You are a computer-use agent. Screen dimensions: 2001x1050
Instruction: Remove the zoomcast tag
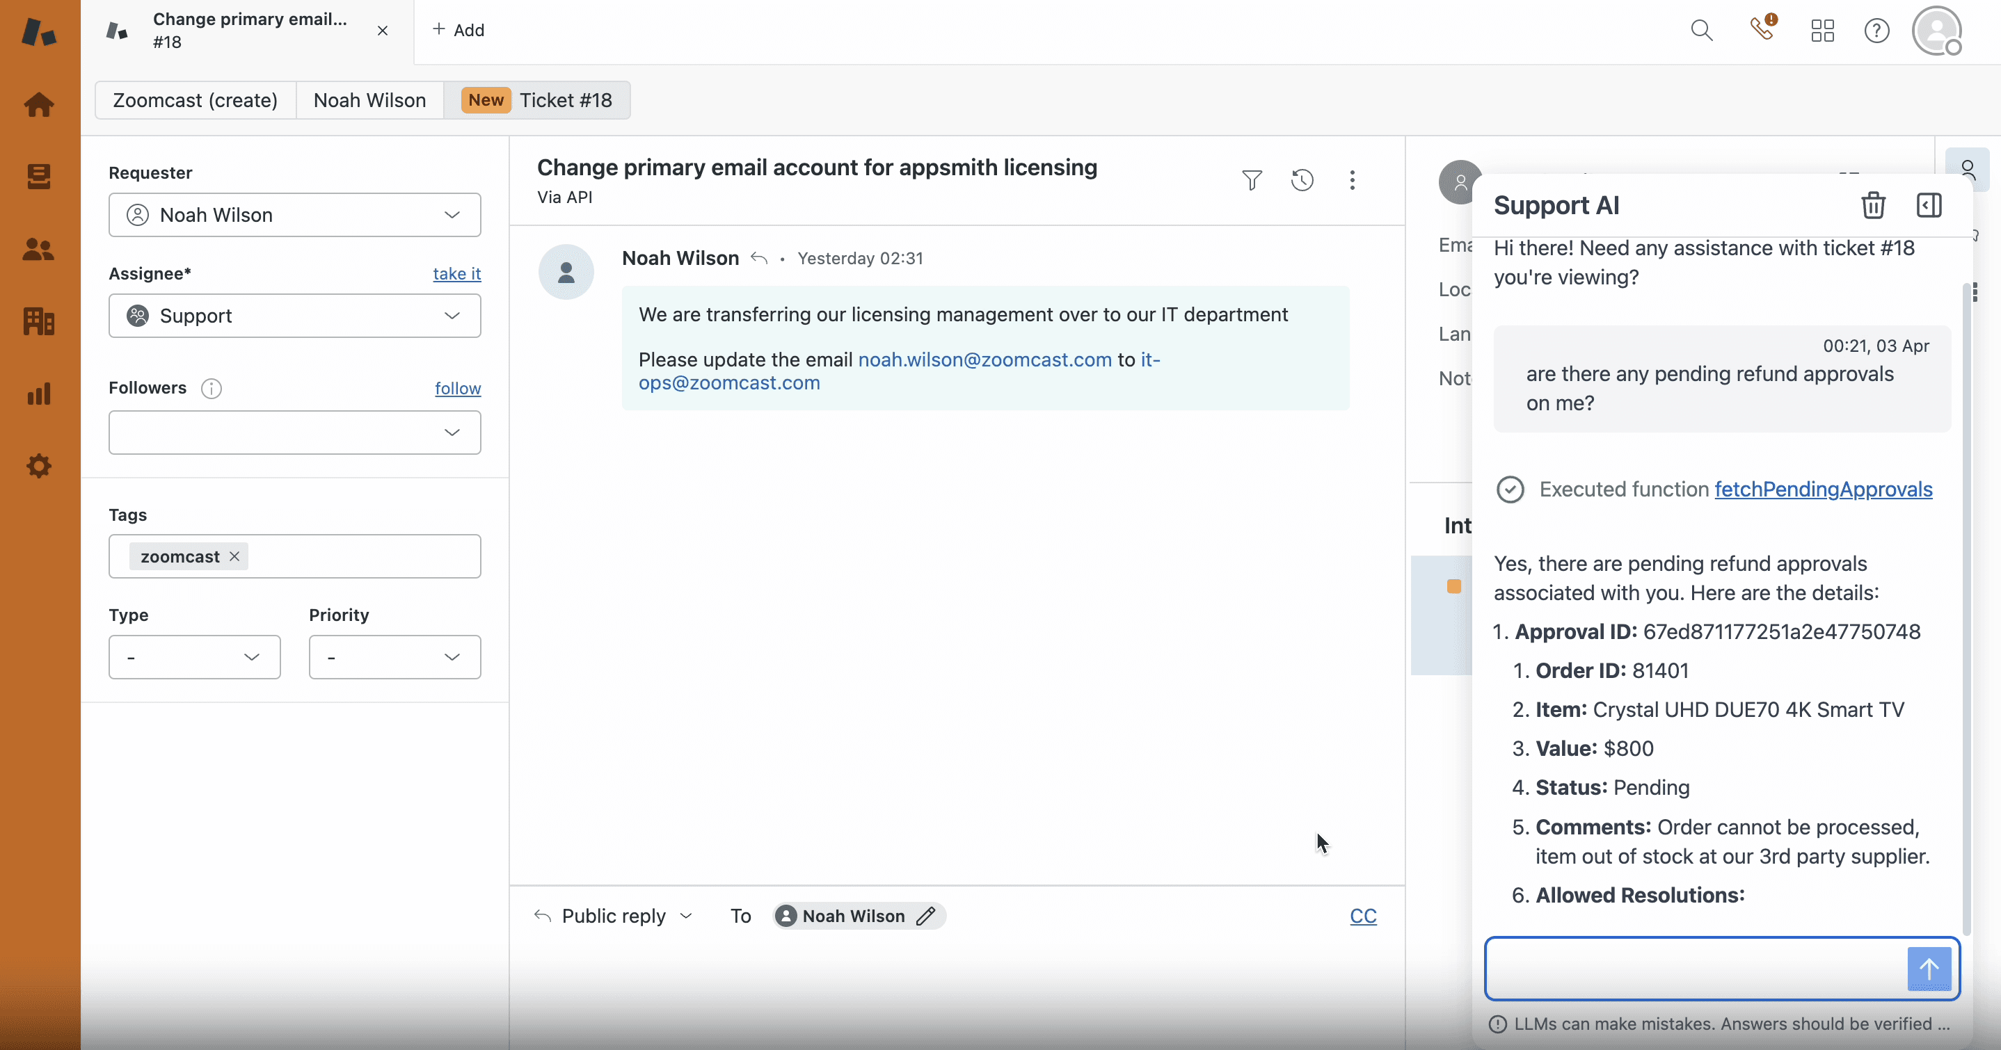[234, 557]
